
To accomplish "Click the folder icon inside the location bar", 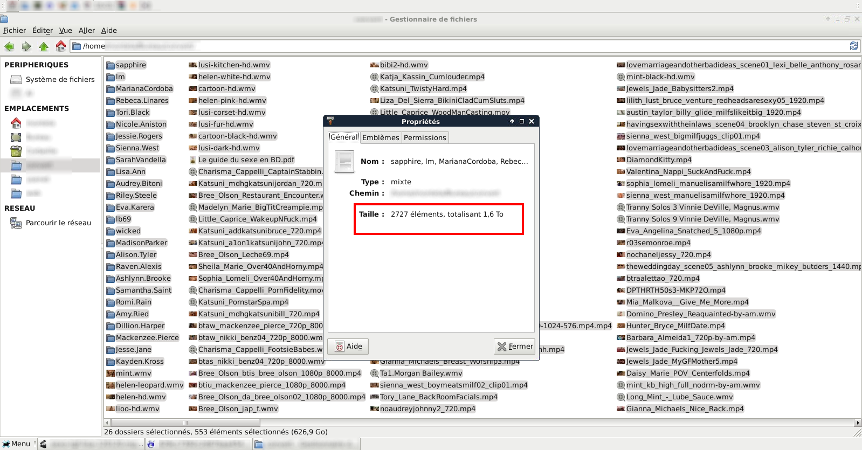I will [x=77, y=46].
